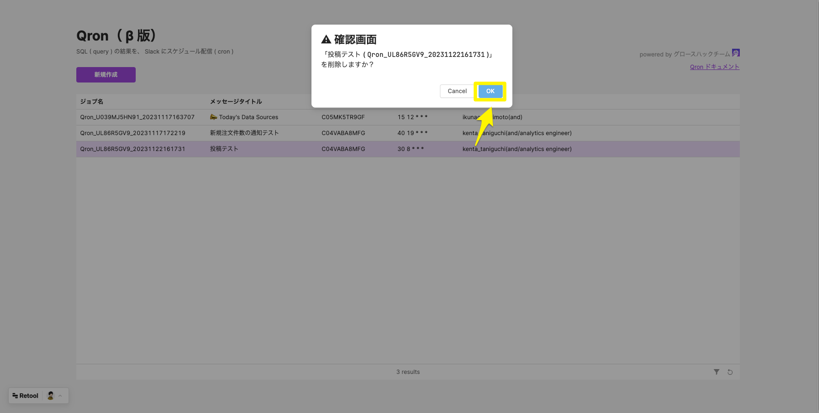Click the warning triangle icon in dialog
The width and height of the screenshot is (819, 413).
326,40
